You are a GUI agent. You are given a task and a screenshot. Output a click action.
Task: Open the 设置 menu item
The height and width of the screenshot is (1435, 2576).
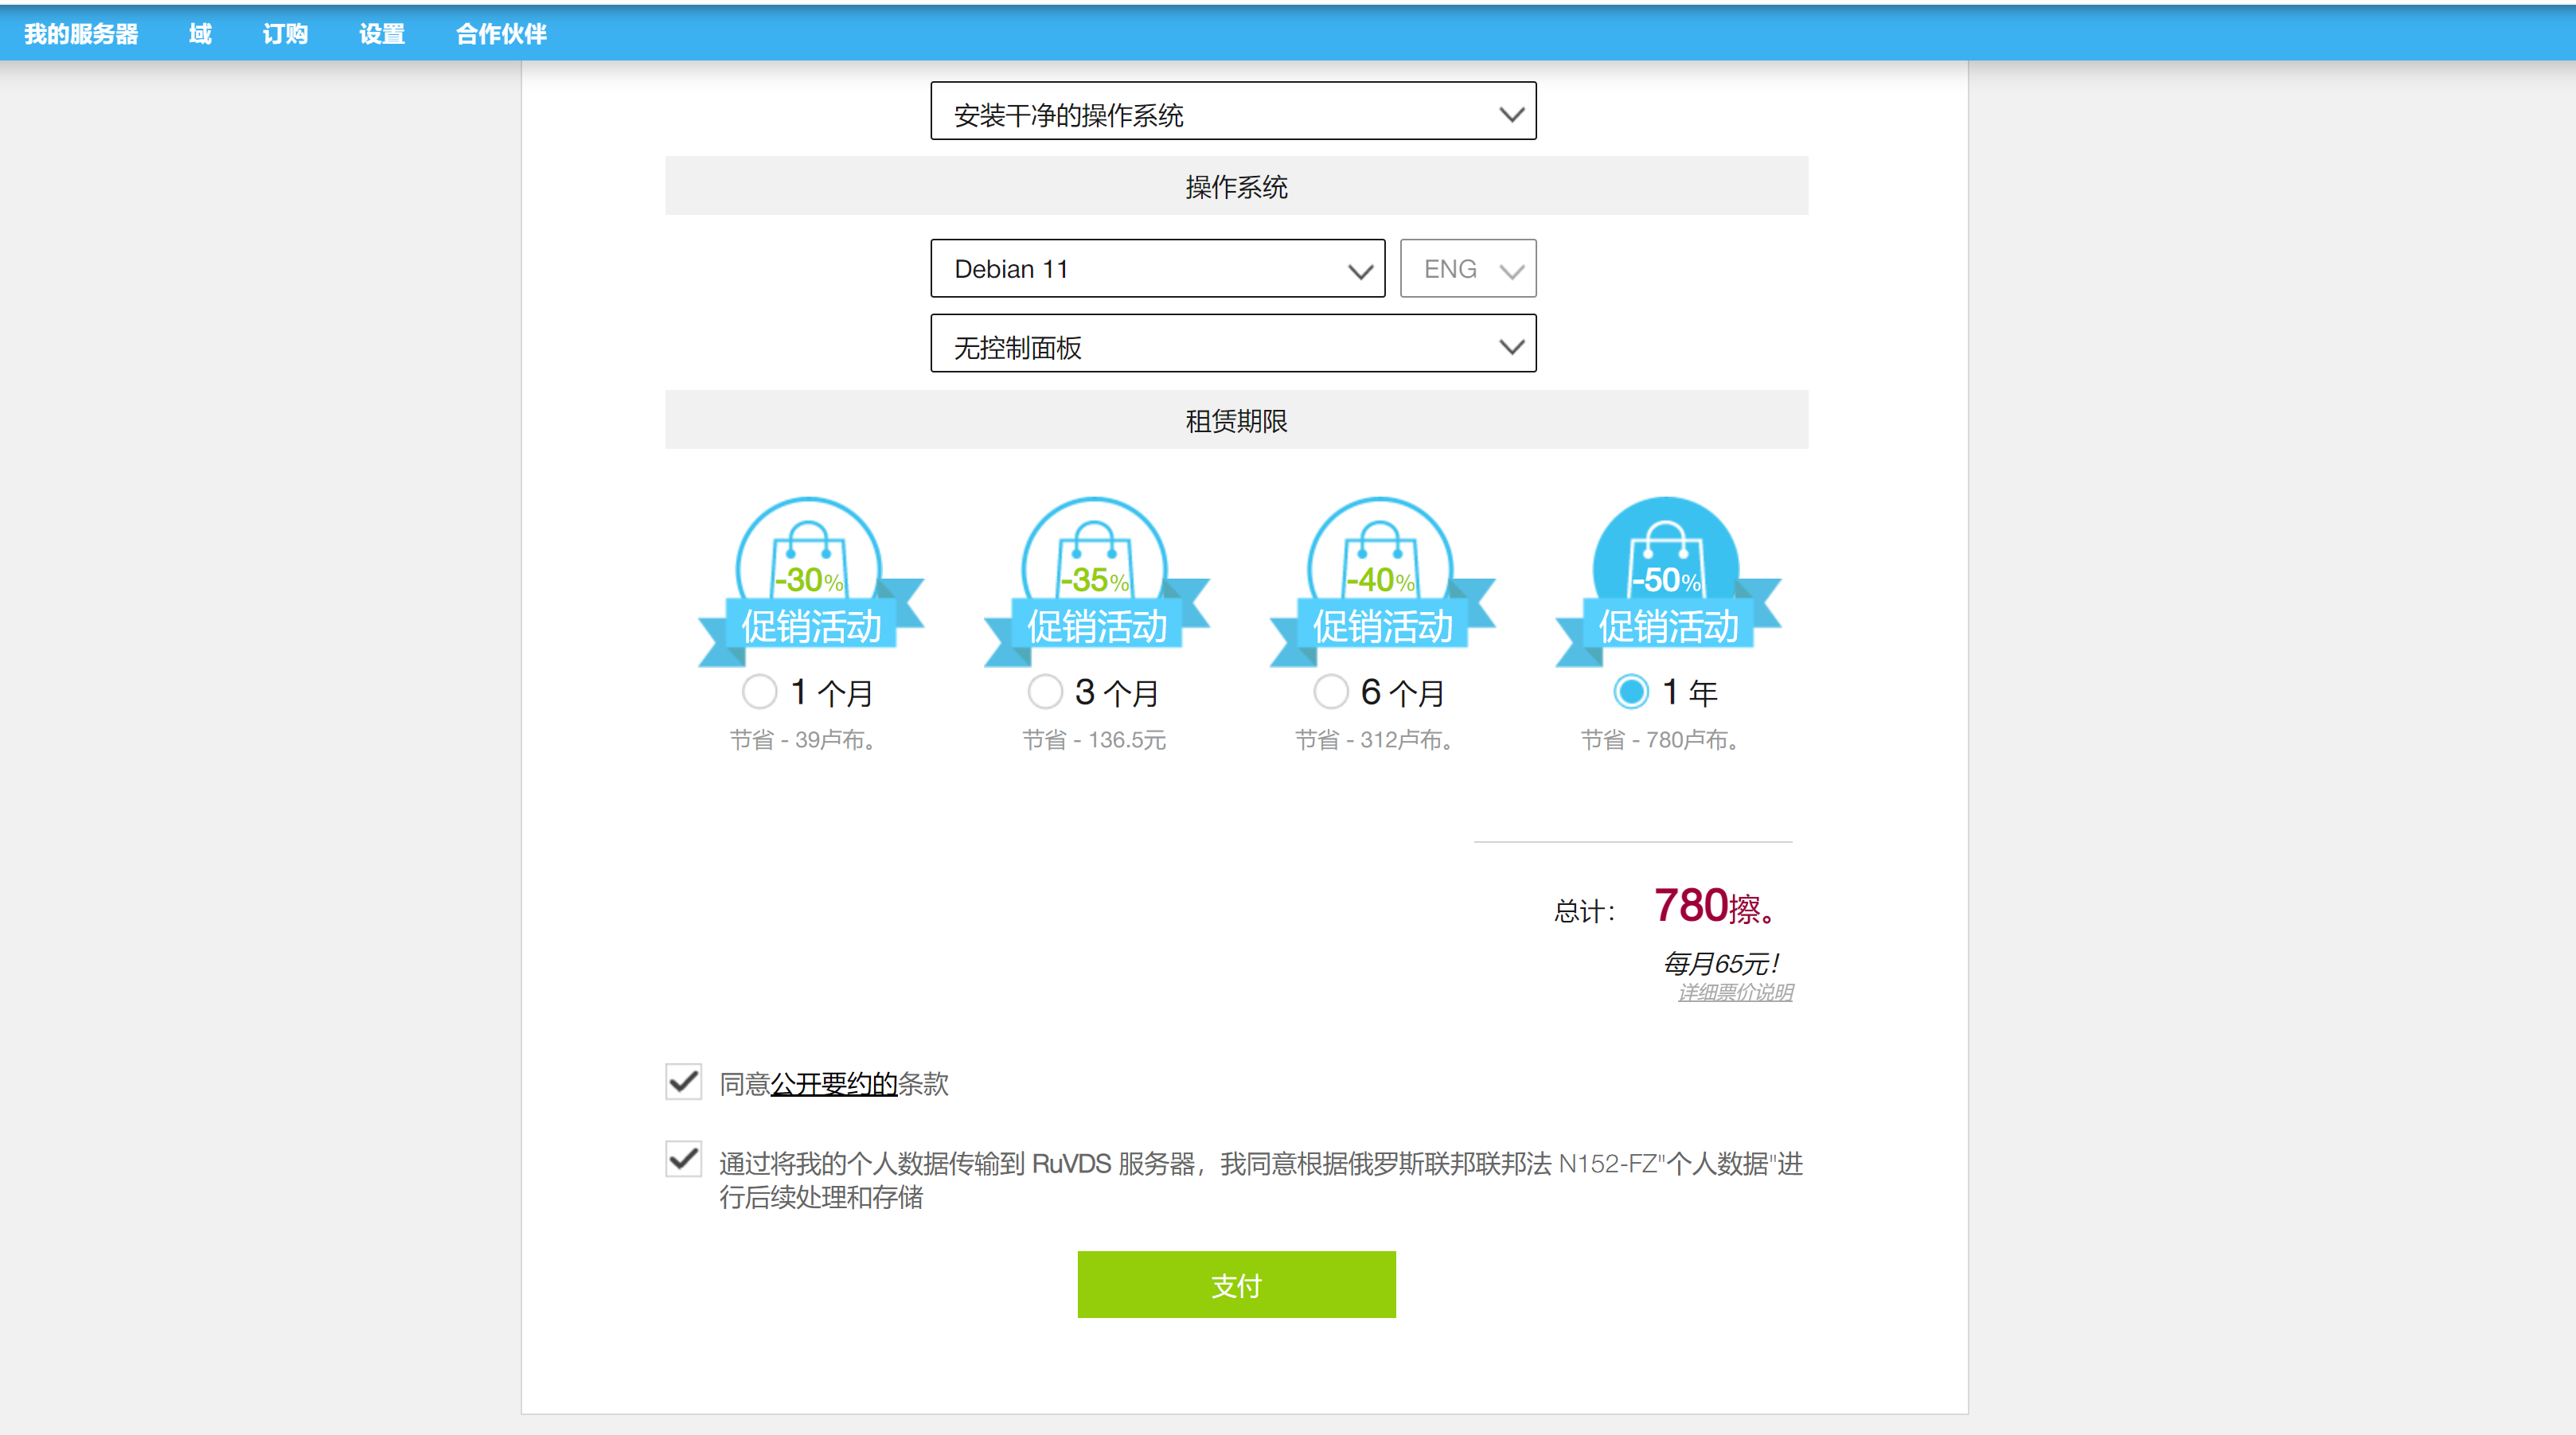(382, 34)
